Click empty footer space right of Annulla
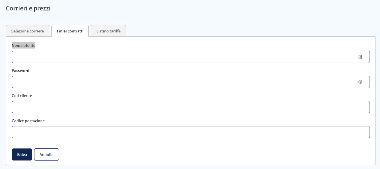 click(215, 155)
